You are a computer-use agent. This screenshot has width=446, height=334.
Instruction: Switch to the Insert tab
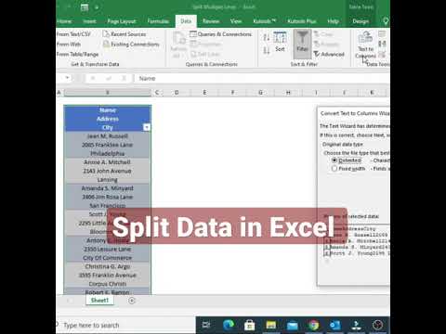[89, 21]
